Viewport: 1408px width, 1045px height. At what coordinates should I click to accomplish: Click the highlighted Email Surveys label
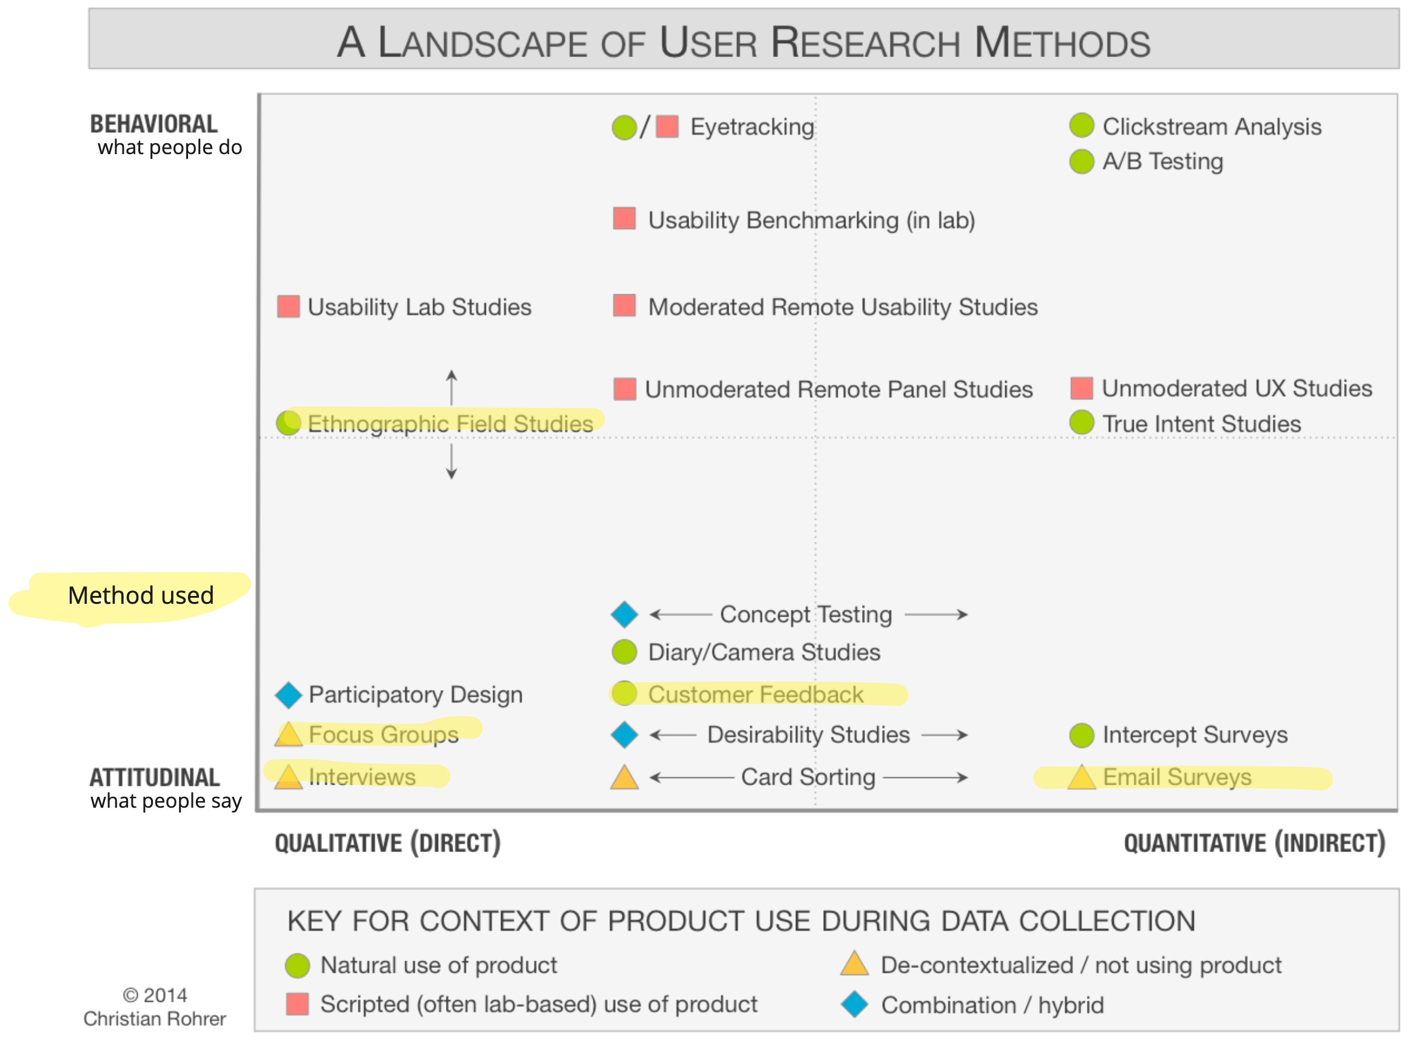tap(1177, 777)
